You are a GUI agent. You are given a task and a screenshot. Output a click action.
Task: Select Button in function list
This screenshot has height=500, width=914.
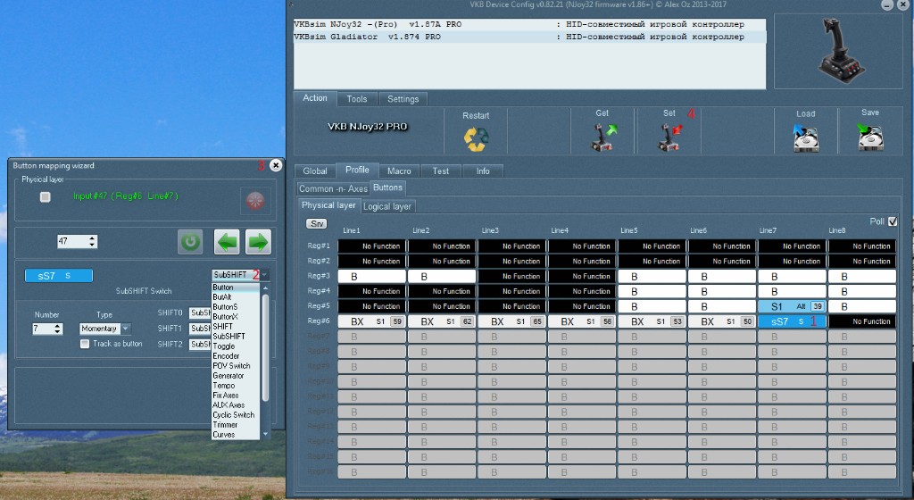click(x=236, y=287)
